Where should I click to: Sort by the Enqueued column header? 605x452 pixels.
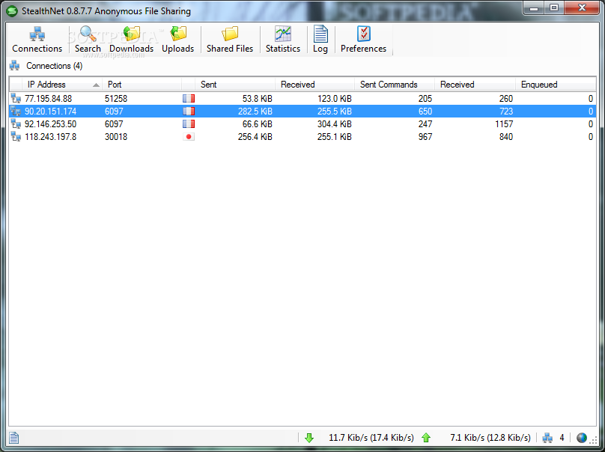pyautogui.click(x=556, y=85)
